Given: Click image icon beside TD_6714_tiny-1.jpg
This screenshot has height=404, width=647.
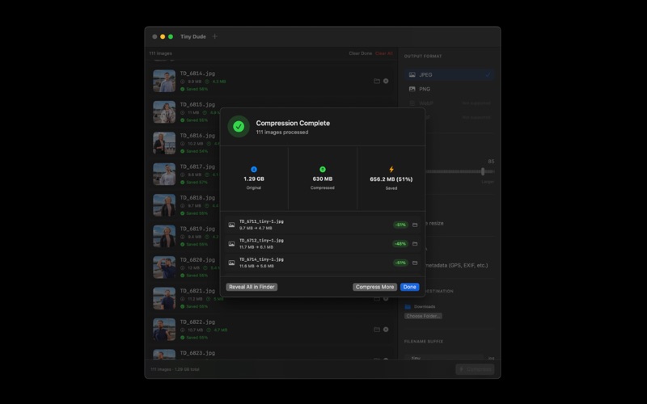Looking at the screenshot, I should [x=231, y=263].
